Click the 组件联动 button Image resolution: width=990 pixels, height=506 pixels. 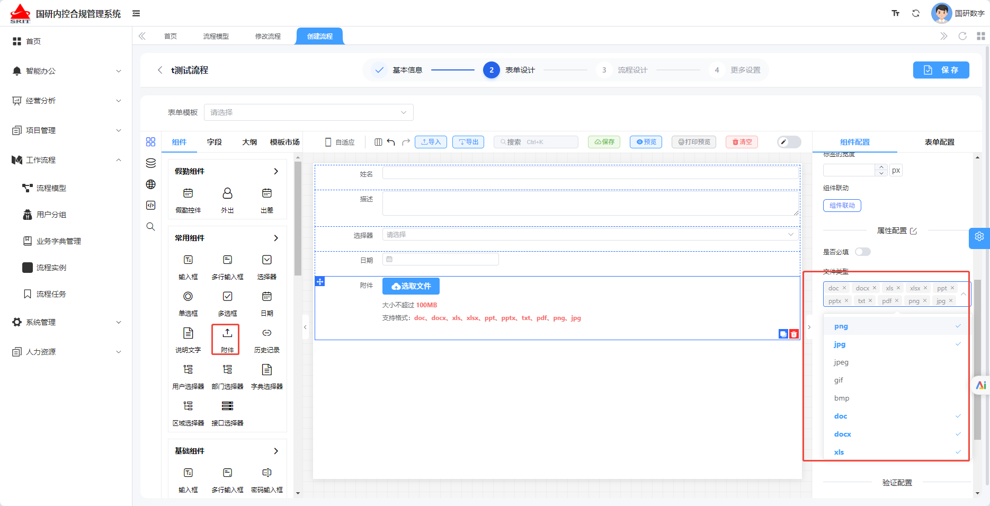coord(842,206)
